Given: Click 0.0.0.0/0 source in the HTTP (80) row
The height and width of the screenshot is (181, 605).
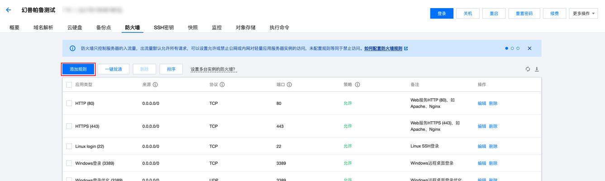Looking at the screenshot, I should (x=151, y=103).
